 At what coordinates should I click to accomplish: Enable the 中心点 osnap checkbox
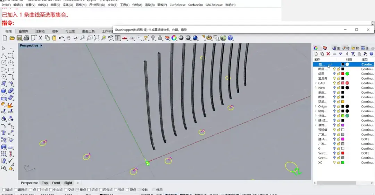[x=51, y=190]
